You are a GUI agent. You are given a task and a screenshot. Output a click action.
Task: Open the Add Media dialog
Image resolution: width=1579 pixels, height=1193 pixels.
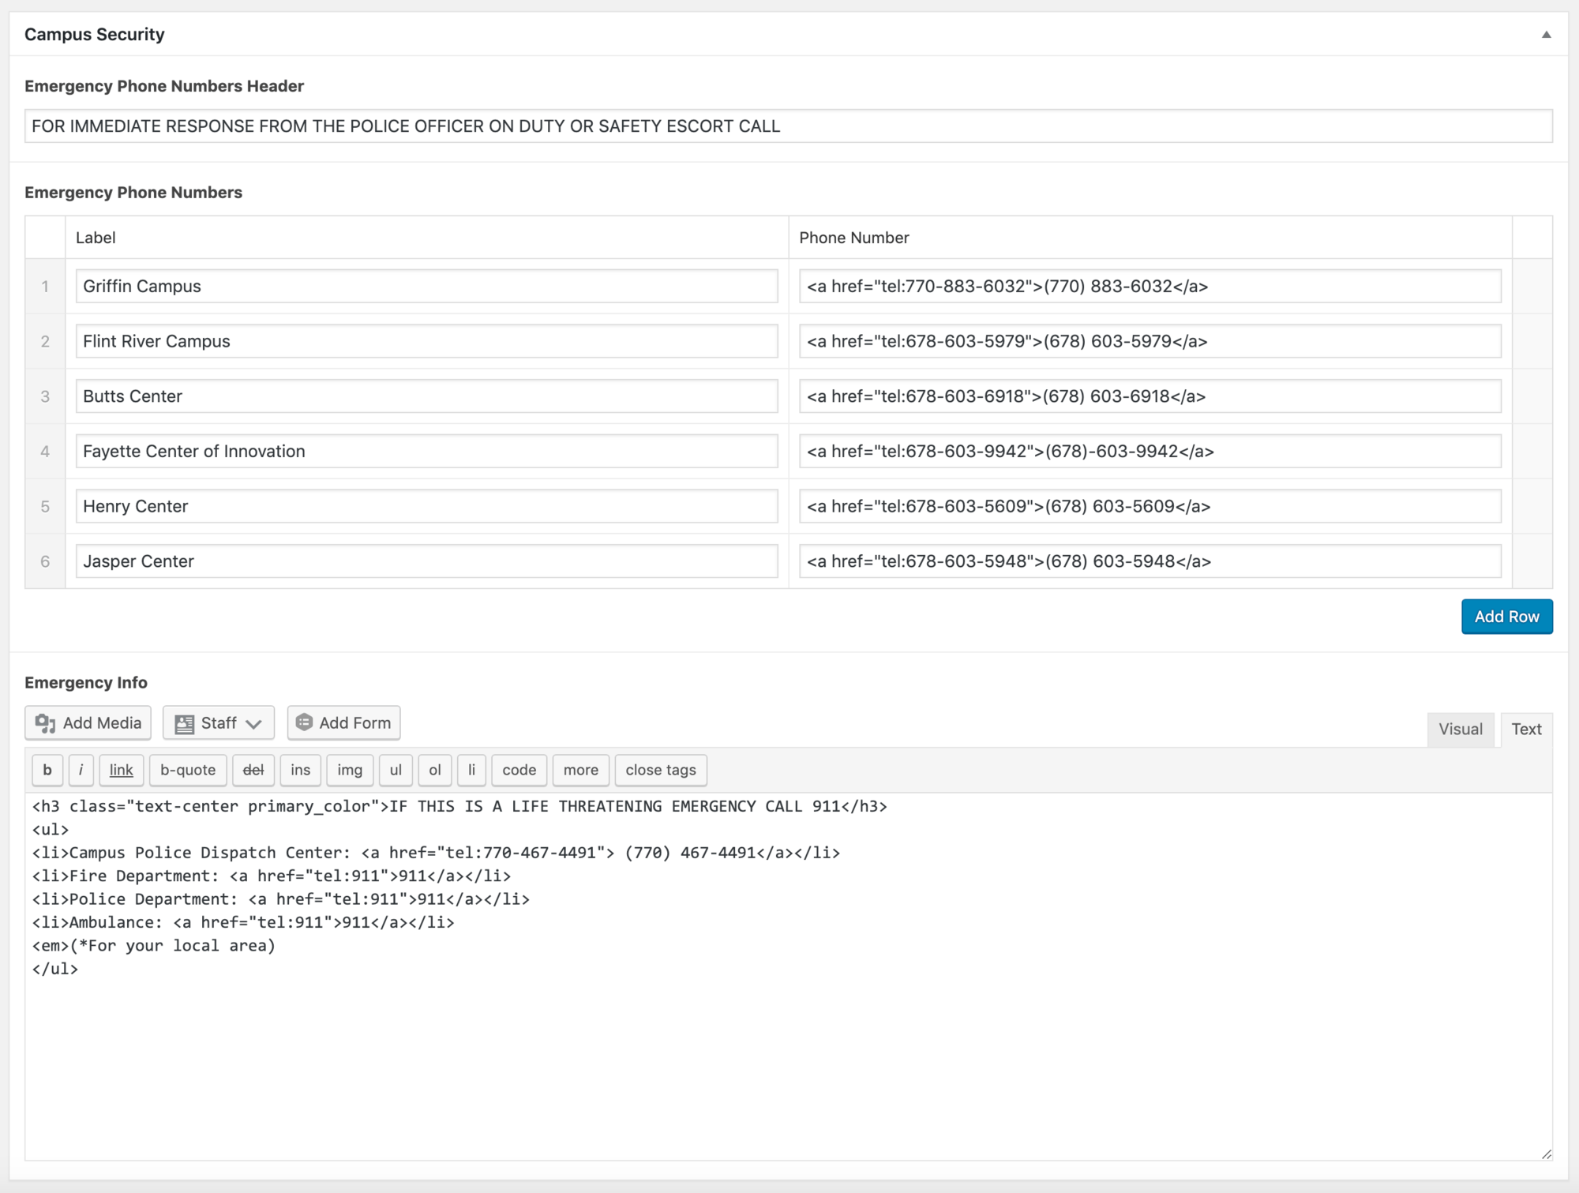(88, 722)
